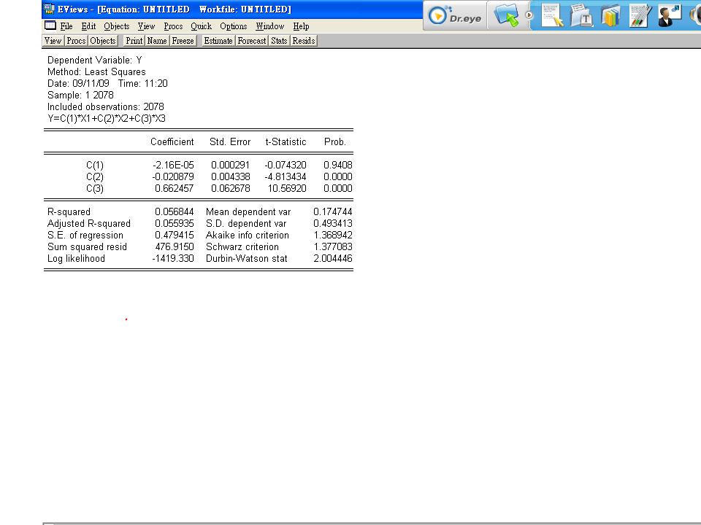
Task: Open the Edit menu
Action: coord(88,26)
